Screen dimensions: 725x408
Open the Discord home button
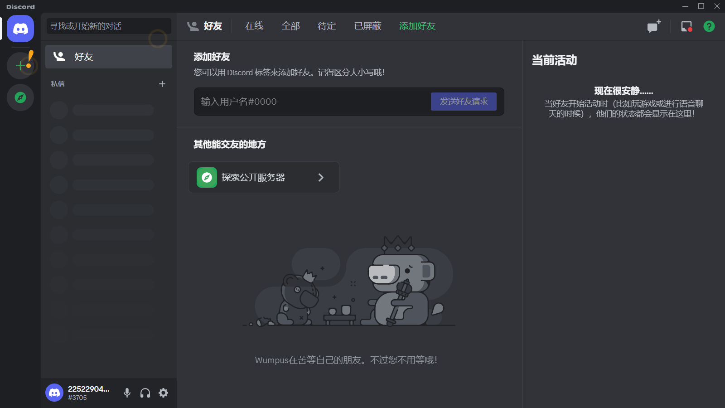pos(20,29)
